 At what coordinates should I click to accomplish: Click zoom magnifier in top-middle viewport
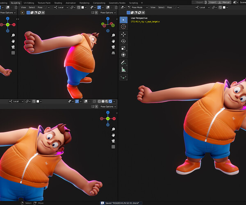click(x=113, y=35)
